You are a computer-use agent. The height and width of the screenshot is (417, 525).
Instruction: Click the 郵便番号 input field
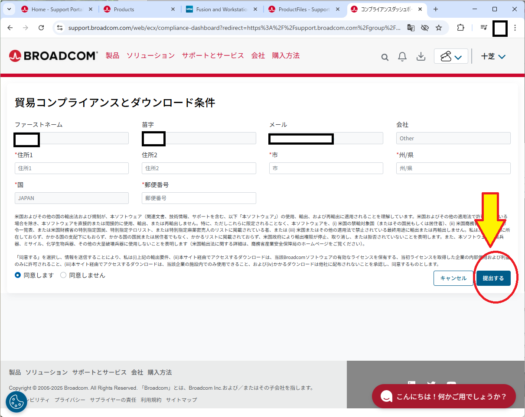[x=199, y=198]
